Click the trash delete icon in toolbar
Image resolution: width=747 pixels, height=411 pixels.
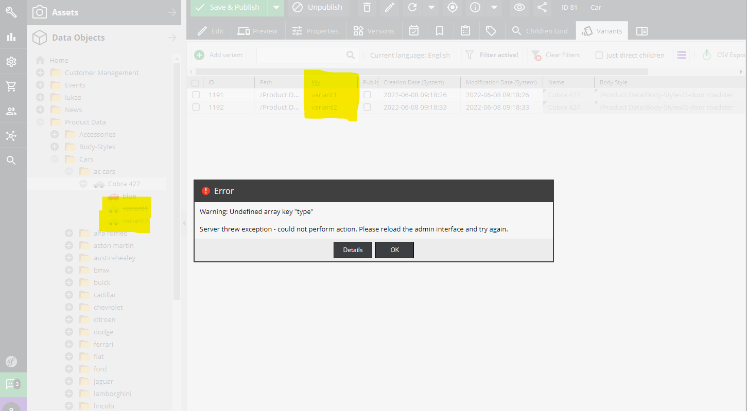367,7
